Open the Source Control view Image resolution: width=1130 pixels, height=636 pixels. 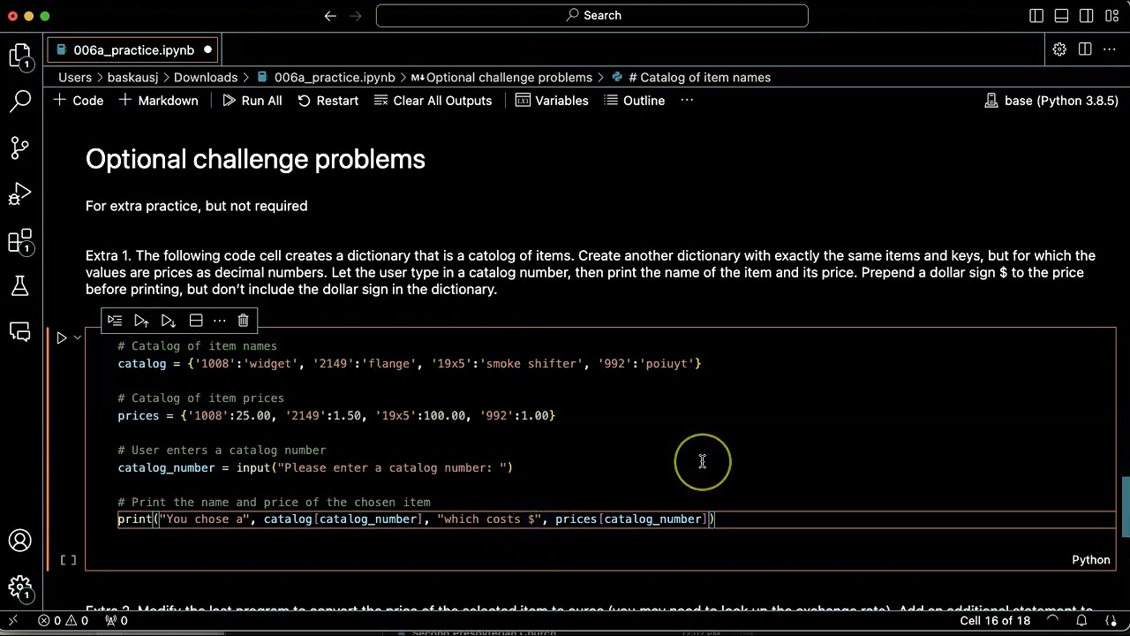(20, 147)
